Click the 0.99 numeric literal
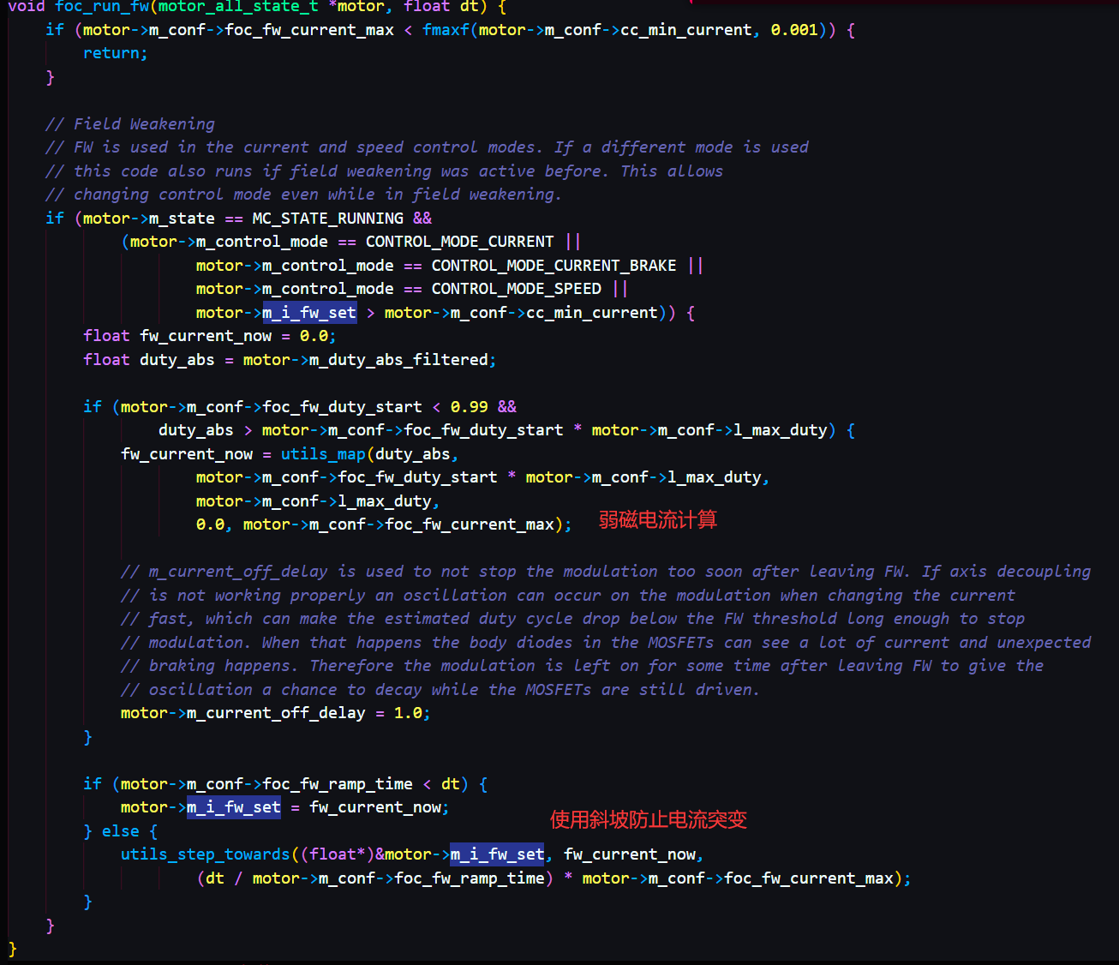 (469, 407)
